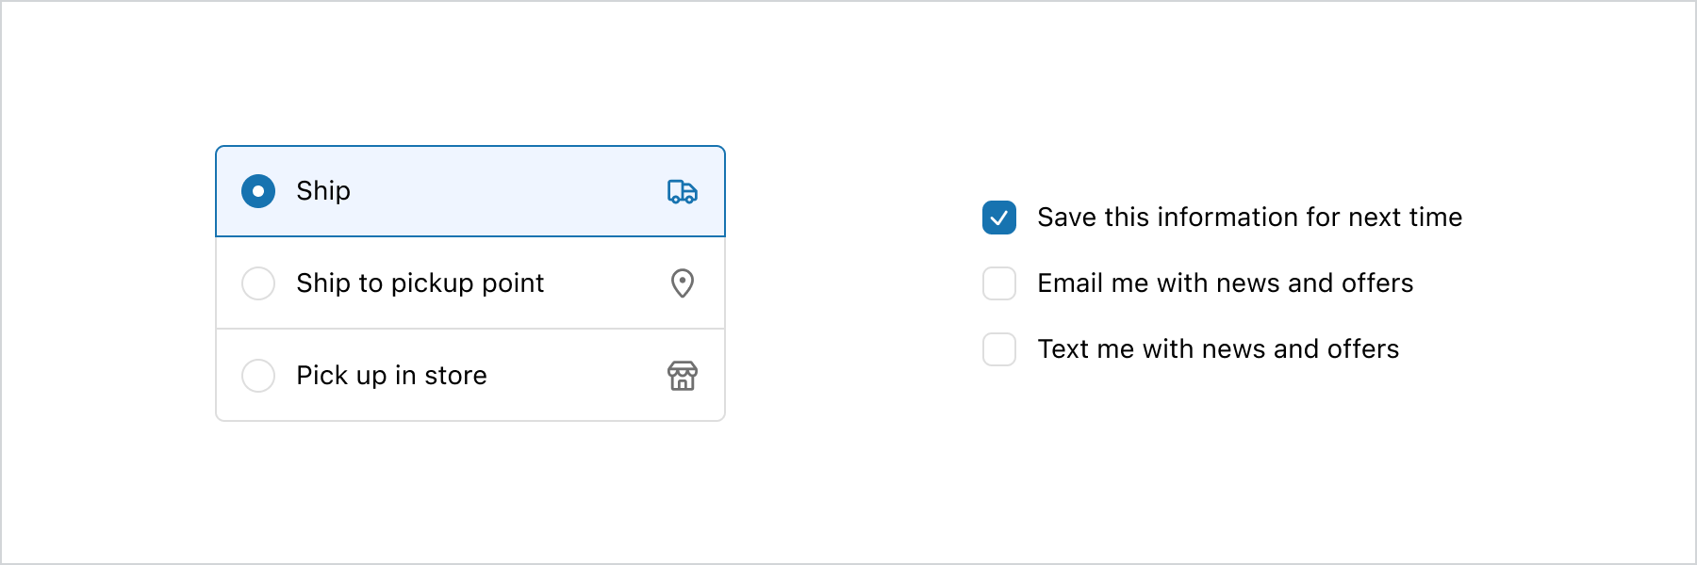The image size is (1697, 565).
Task: Click the white dot inside selected radio
Action: (x=258, y=191)
